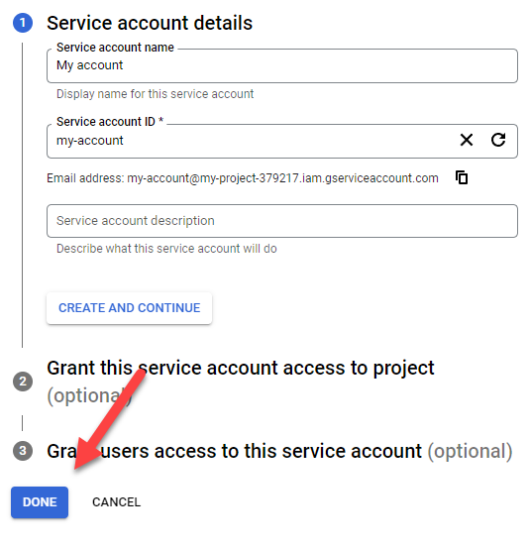The image size is (529, 547).
Task: Click CREATE AND CONTINUE button
Action: [x=130, y=308]
